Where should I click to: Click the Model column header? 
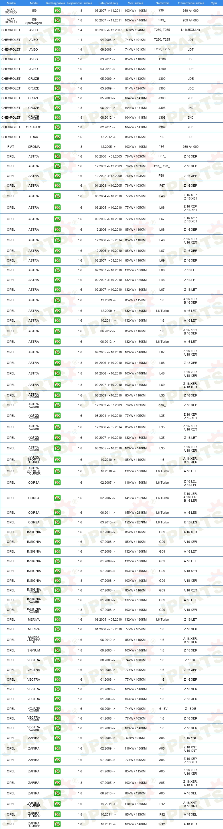click(x=34, y=3)
